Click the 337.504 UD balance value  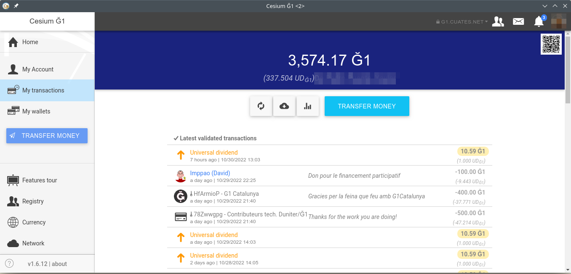coord(289,79)
